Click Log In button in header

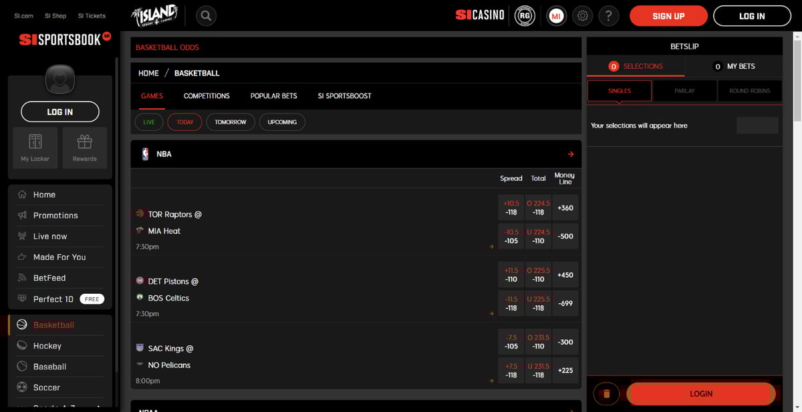[x=752, y=16]
